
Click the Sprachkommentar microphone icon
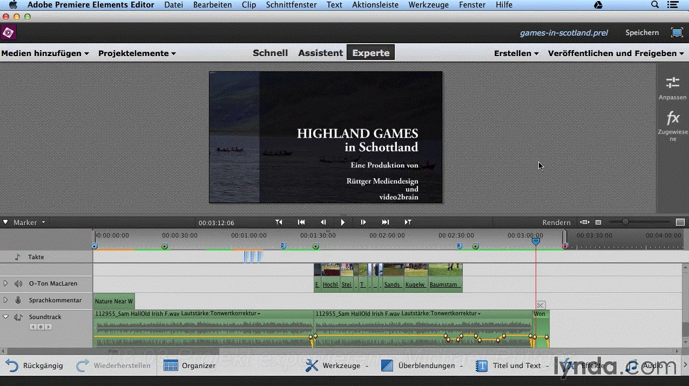18,300
